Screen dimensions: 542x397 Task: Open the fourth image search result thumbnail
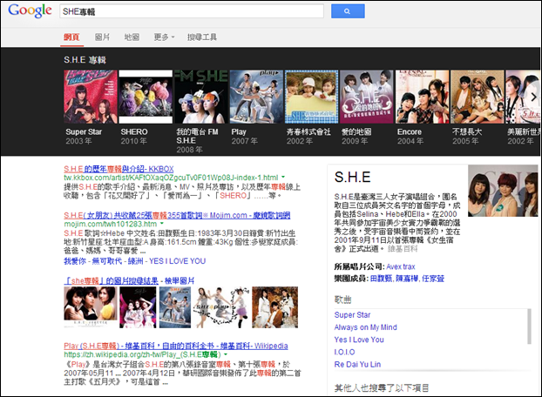pyautogui.click(x=221, y=307)
